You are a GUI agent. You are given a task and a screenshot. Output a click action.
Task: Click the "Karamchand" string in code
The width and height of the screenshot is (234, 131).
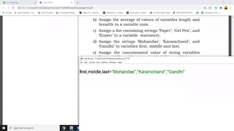[151, 72]
